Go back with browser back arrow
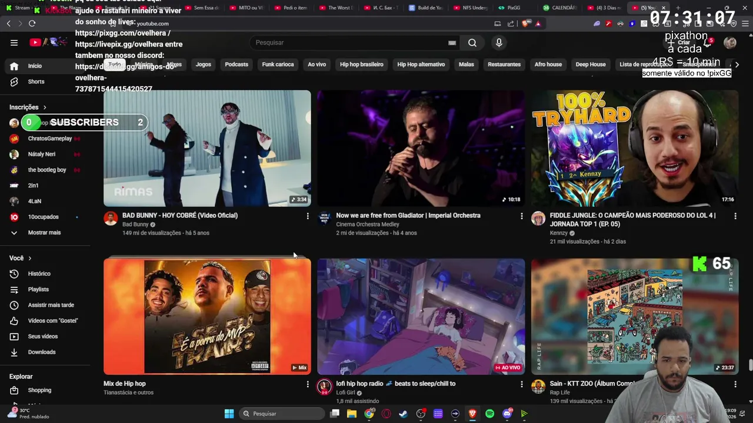Viewport: 753px width, 423px height. [x=8, y=23]
